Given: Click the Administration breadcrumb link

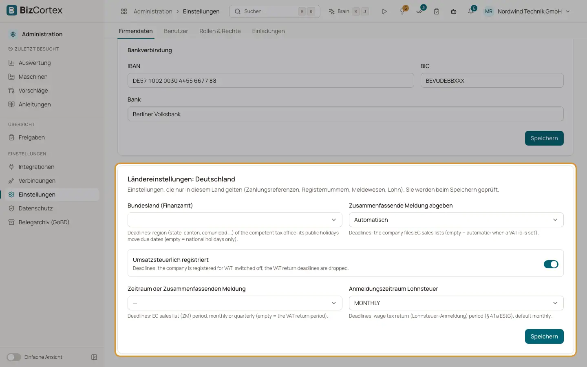Looking at the screenshot, I should [x=153, y=11].
